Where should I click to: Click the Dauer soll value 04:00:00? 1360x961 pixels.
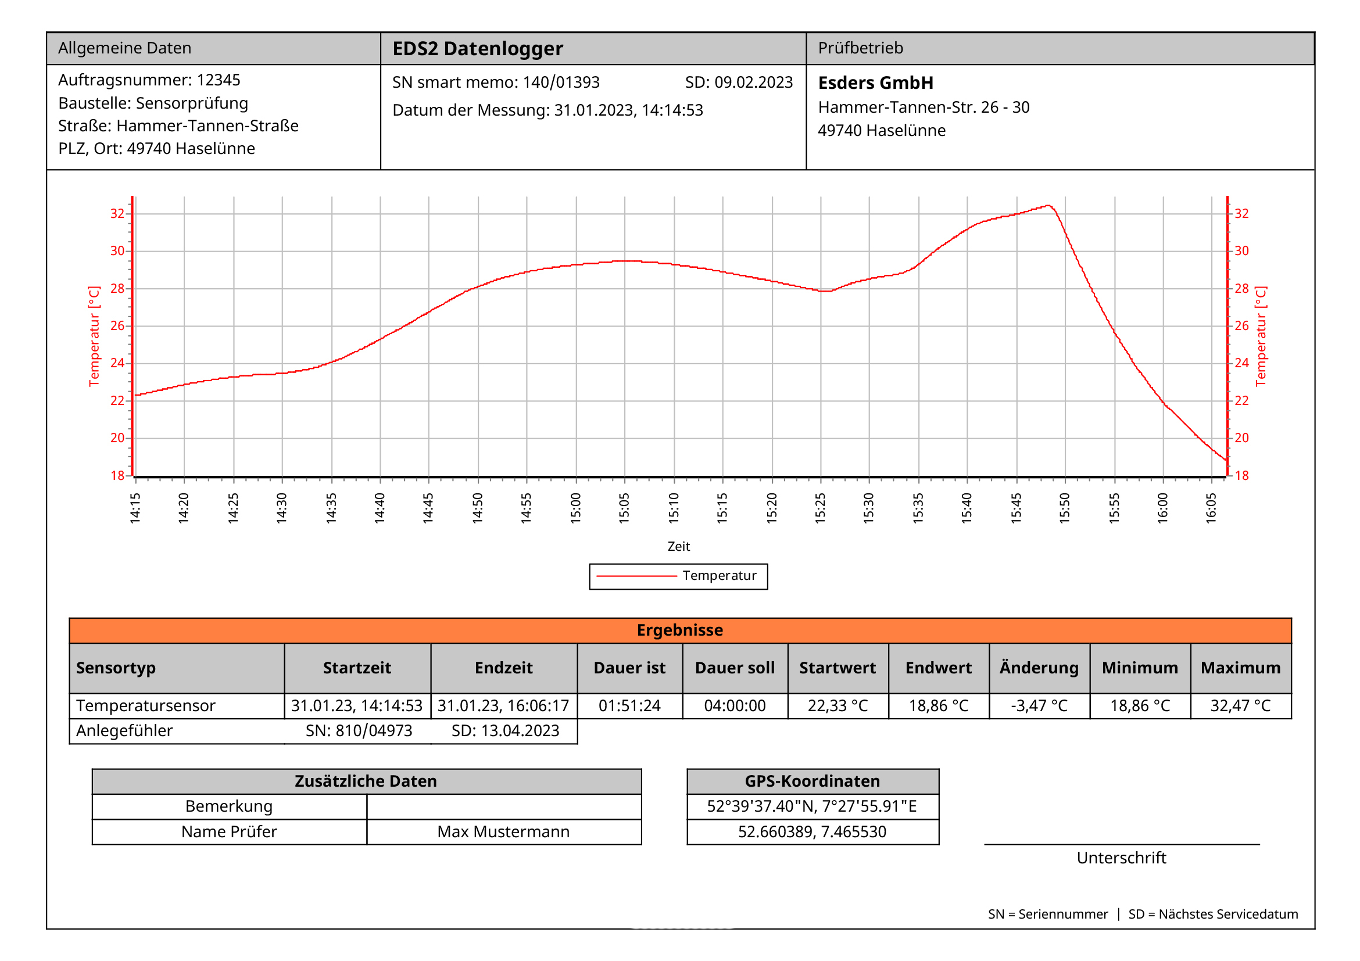[735, 706]
